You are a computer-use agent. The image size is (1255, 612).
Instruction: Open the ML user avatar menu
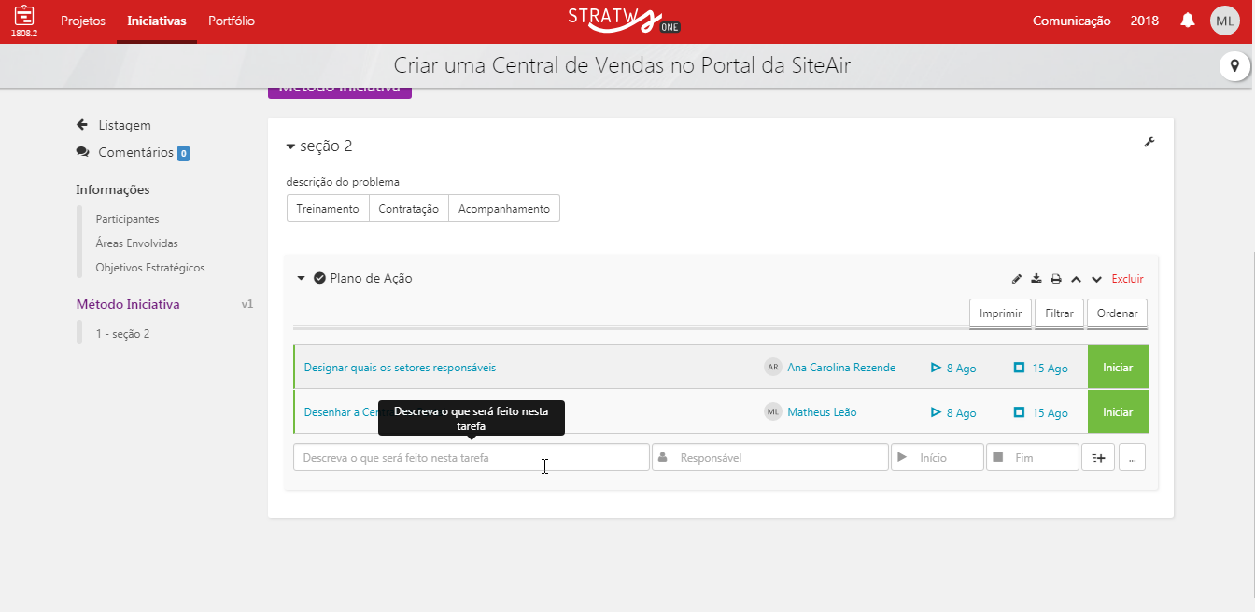click(1224, 21)
